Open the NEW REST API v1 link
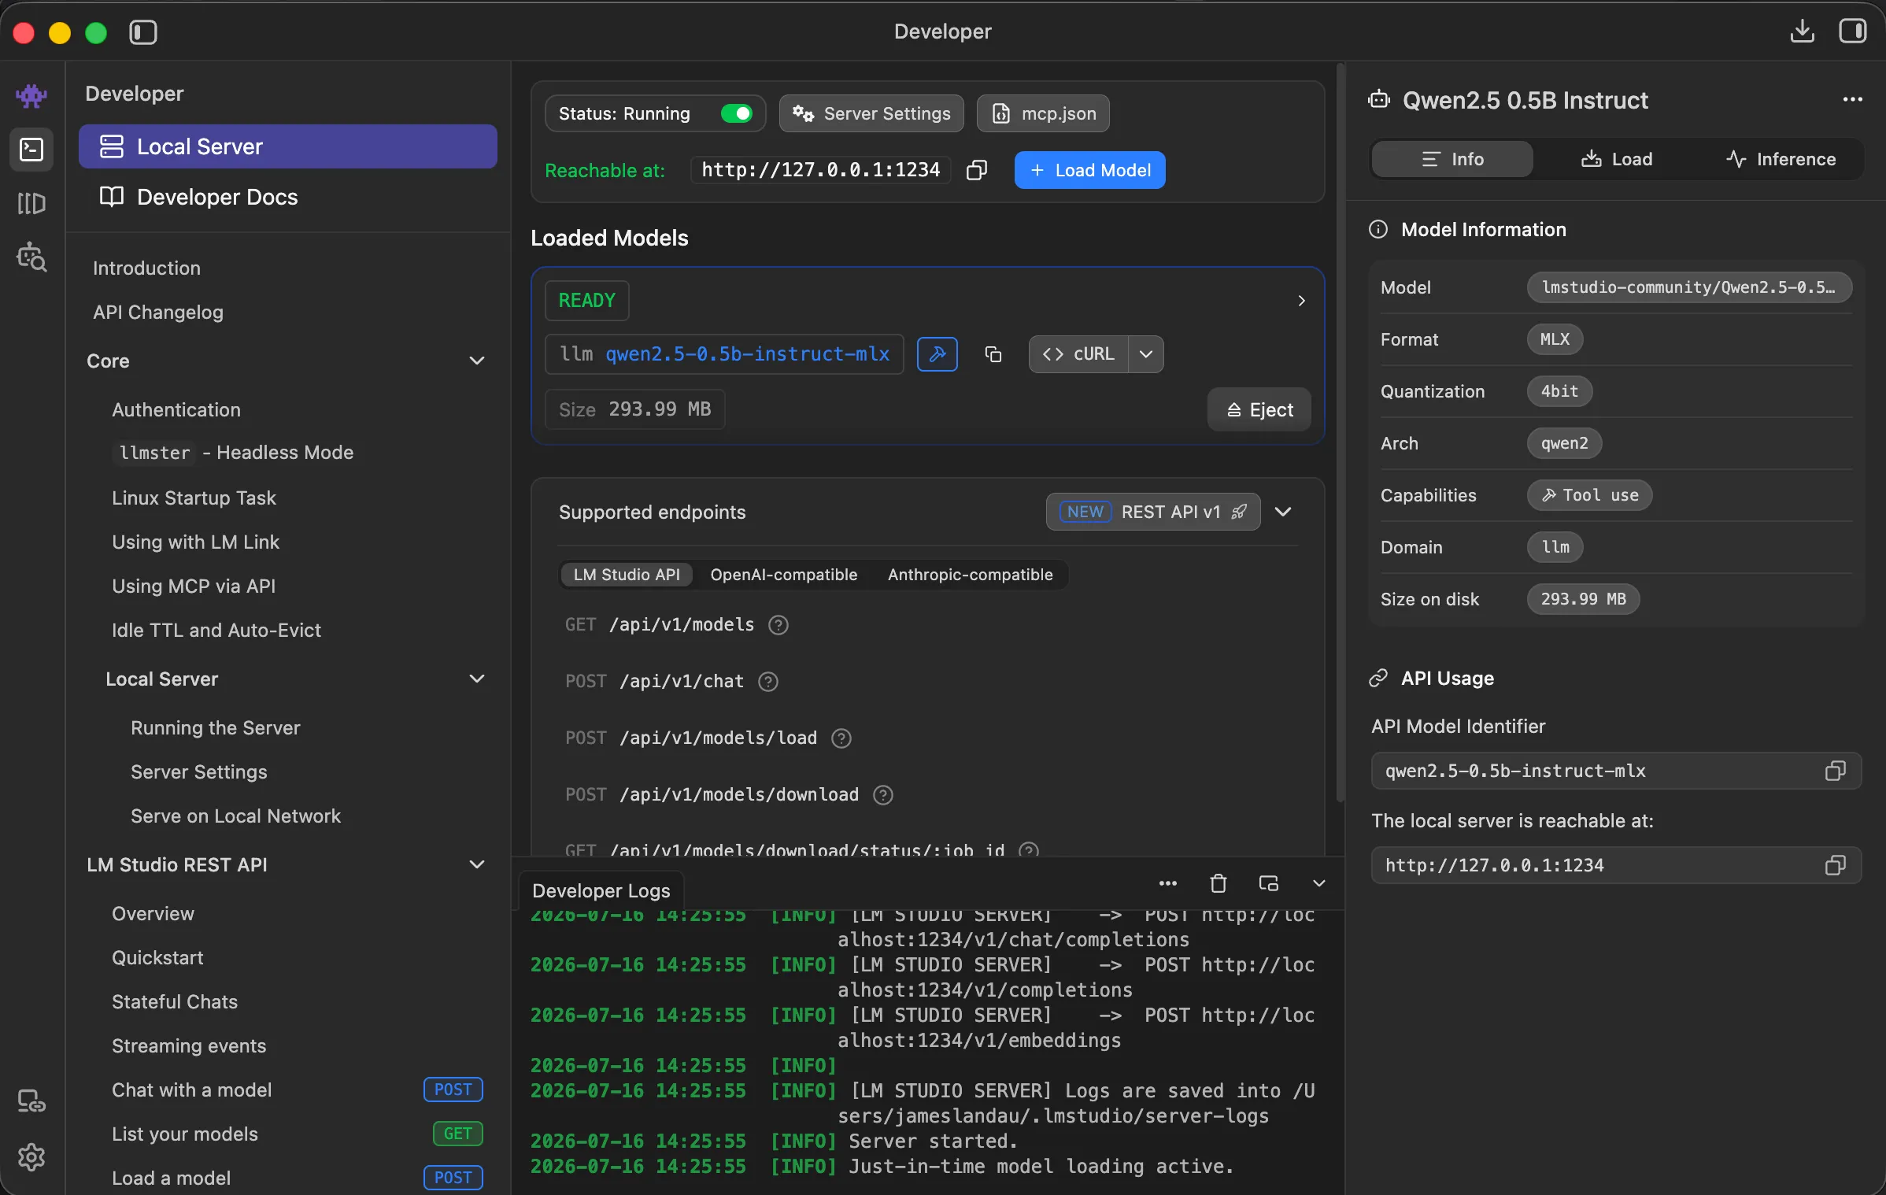 click(x=1153, y=512)
